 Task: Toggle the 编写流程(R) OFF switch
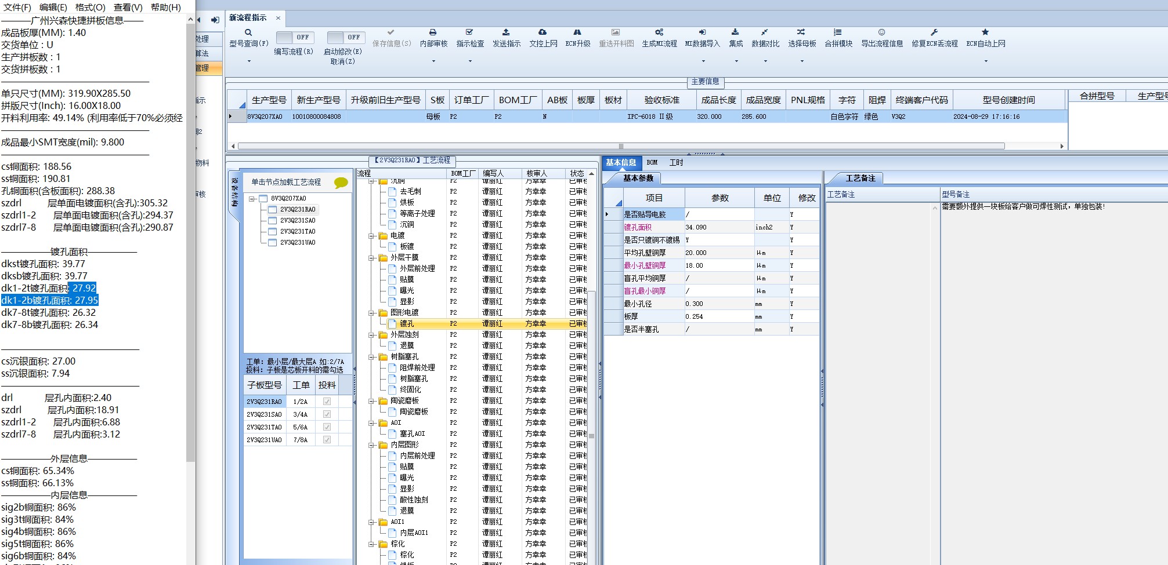(295, 37)
